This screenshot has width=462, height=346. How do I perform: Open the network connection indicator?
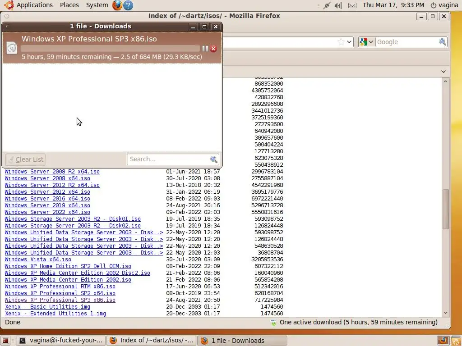click(x=327, y=5)
